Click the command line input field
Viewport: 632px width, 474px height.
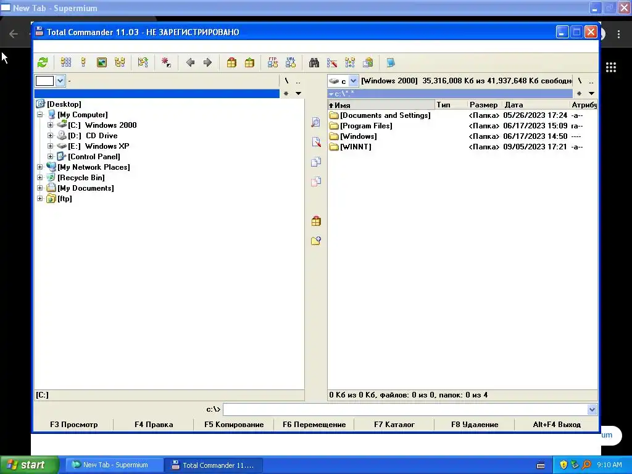(405, 410)
